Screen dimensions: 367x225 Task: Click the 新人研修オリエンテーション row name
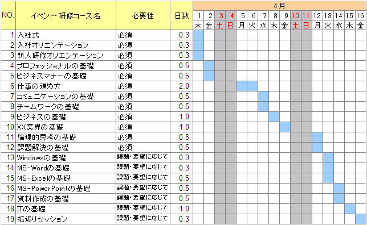coord(66,56)
